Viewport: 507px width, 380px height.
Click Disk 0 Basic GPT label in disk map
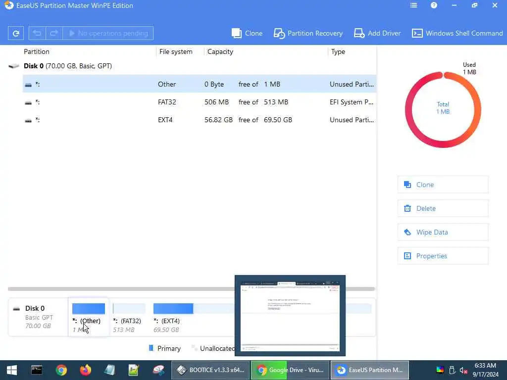coord(38,317)
